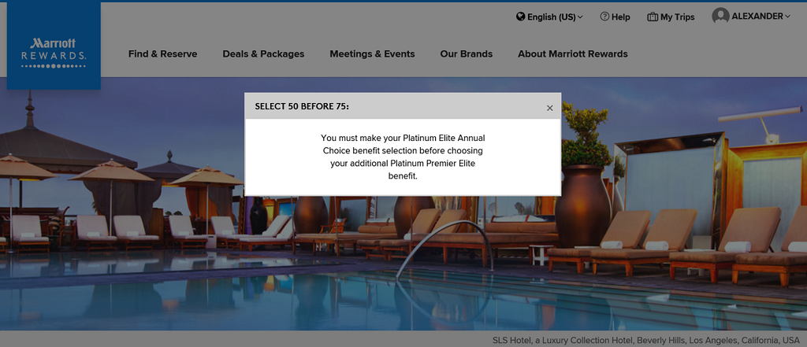This screenshot has height=347, width=807.
Task: Open the Help link
Action: (620, 17)
